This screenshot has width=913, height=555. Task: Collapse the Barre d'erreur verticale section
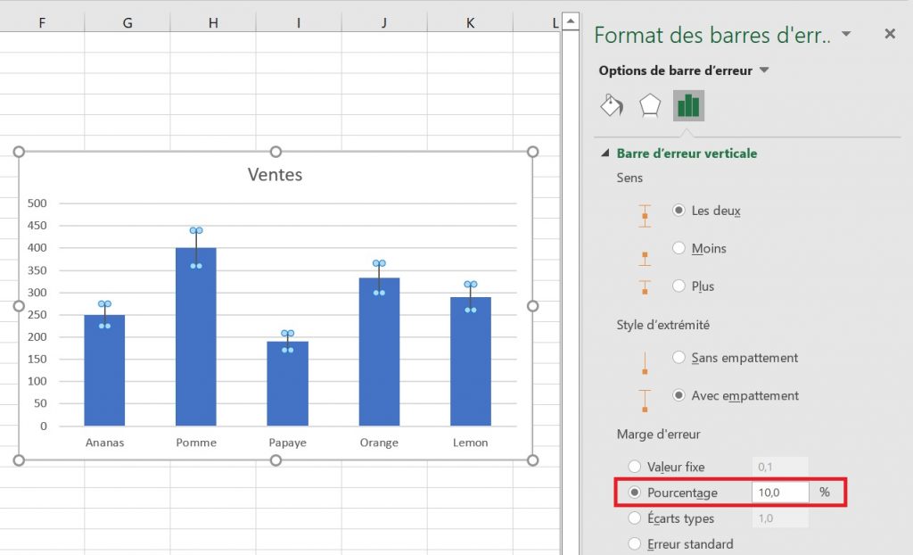605,153
